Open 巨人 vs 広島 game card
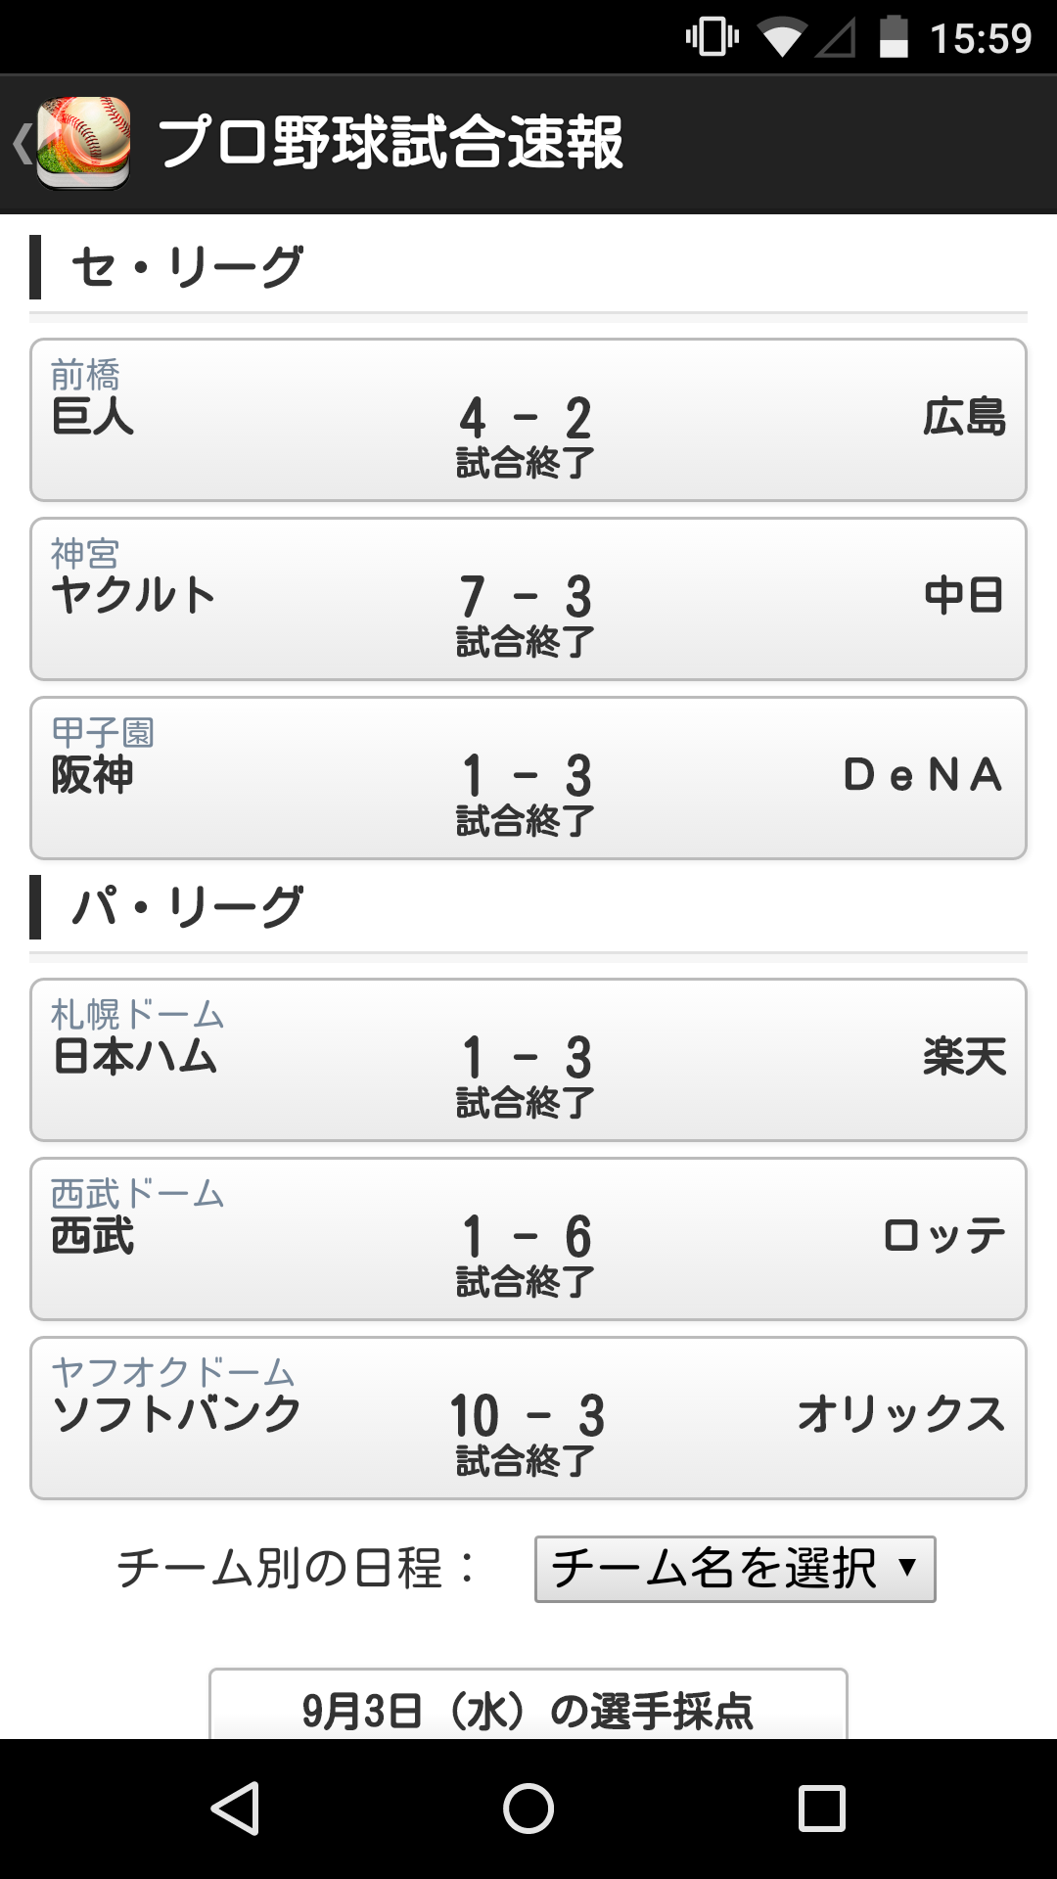The height and width of the screenshot is (1879, 1057). pyautogui.click(x=528, y=420)
